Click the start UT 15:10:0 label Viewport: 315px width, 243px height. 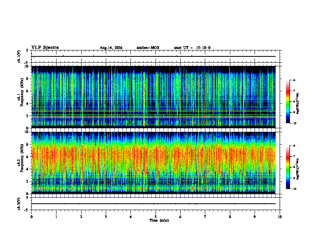192,48
